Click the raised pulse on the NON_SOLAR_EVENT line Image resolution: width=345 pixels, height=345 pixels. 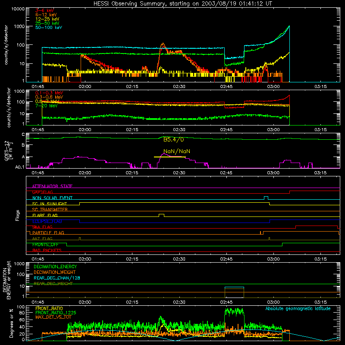pyautogui.click(x=266, y=198)
